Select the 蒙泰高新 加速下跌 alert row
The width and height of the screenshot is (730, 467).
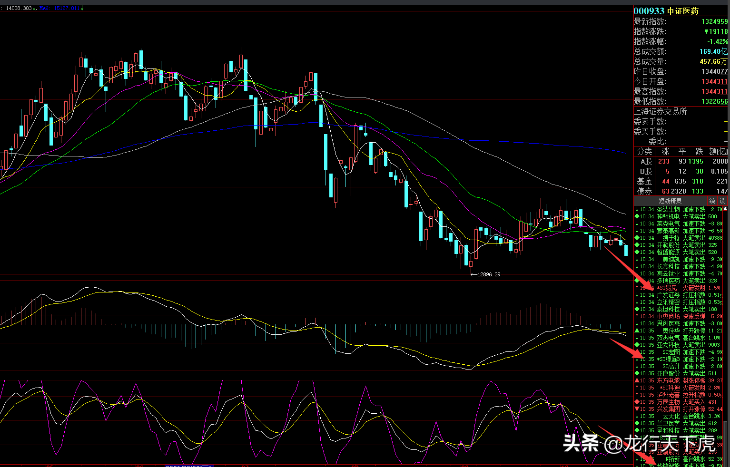coord(678,231)
